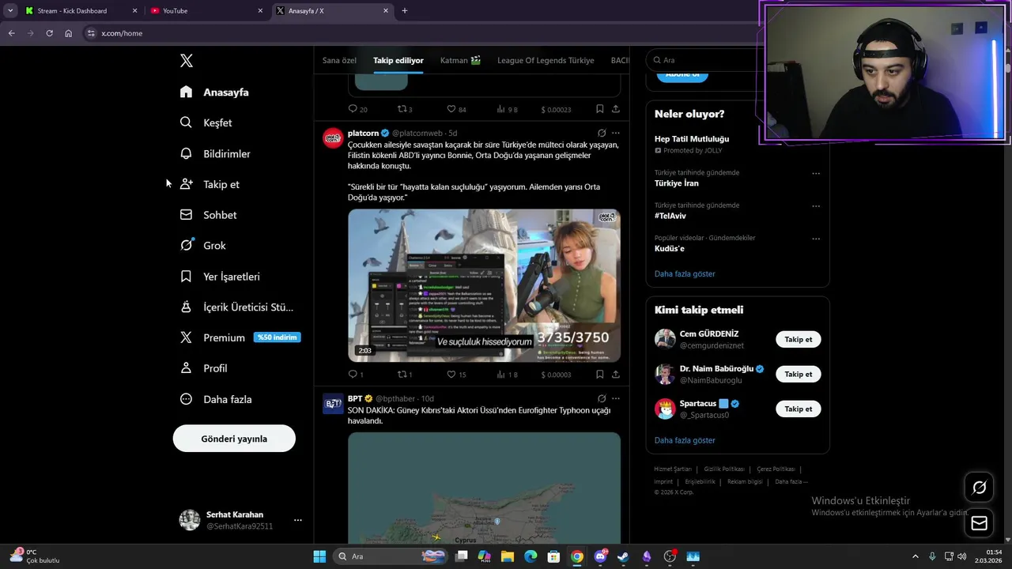This screenshot has height=569, width=1012.
Task: Open League Of Legends Türkiye tab
Action: [x=546, y=60]
